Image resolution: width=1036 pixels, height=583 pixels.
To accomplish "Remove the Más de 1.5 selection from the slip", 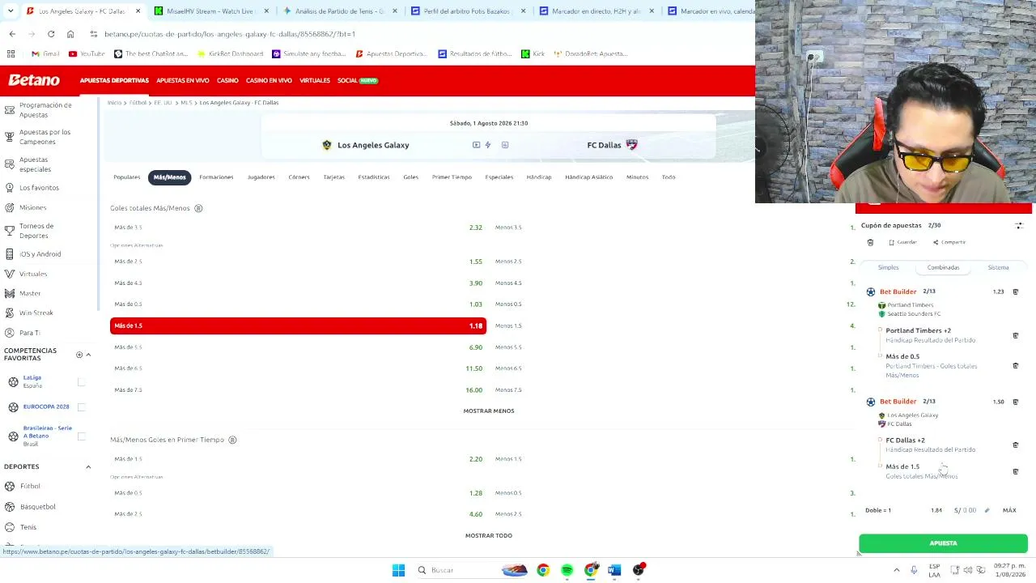I will 1016,471.
